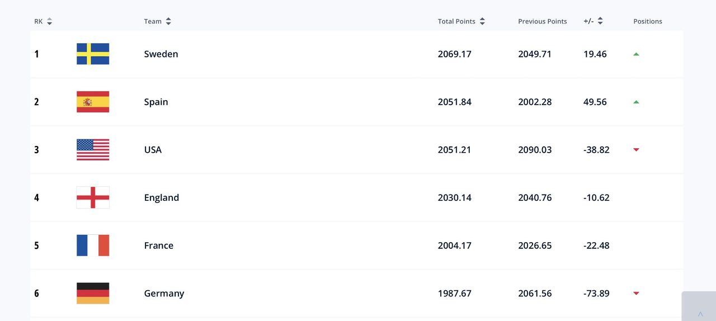Sort by +/- points change column
This screenshot has height=321, width=716.
(600, 21)
